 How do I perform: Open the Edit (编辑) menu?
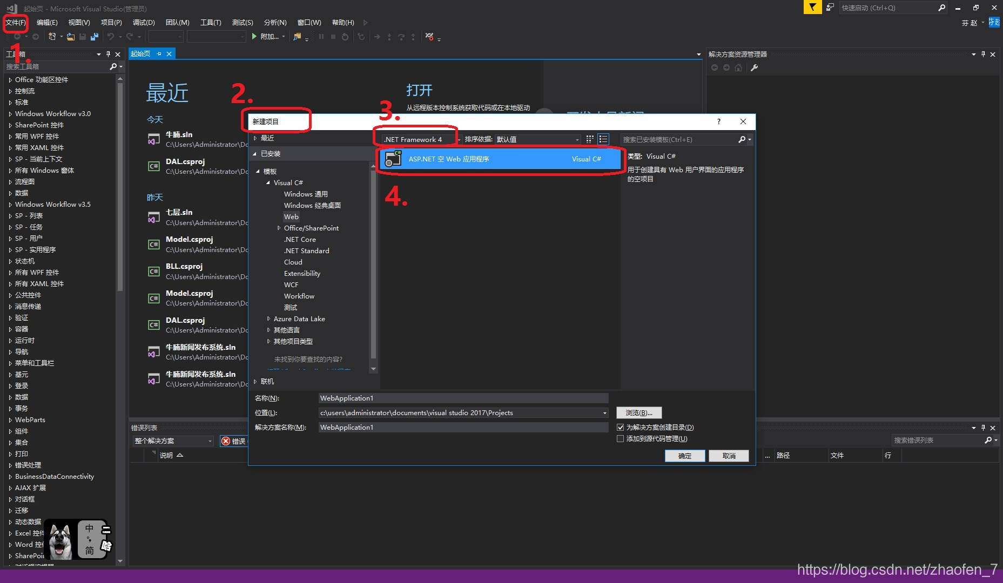tap(47, 22)
